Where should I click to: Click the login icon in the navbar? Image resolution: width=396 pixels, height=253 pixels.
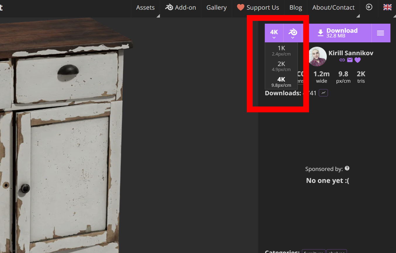369,7
